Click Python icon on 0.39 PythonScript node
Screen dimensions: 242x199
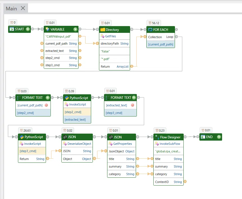[x=67, y=98]
